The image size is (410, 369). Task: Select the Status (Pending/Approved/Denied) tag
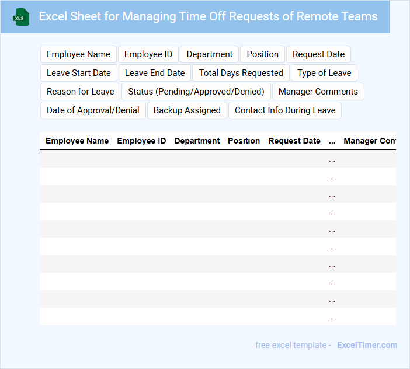(x=196, y=92)
